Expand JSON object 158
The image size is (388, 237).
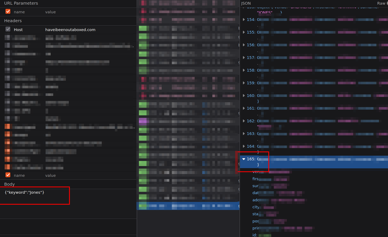click(244, 70)
